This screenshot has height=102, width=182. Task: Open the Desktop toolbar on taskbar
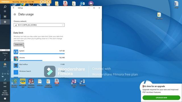pos(5,53)
